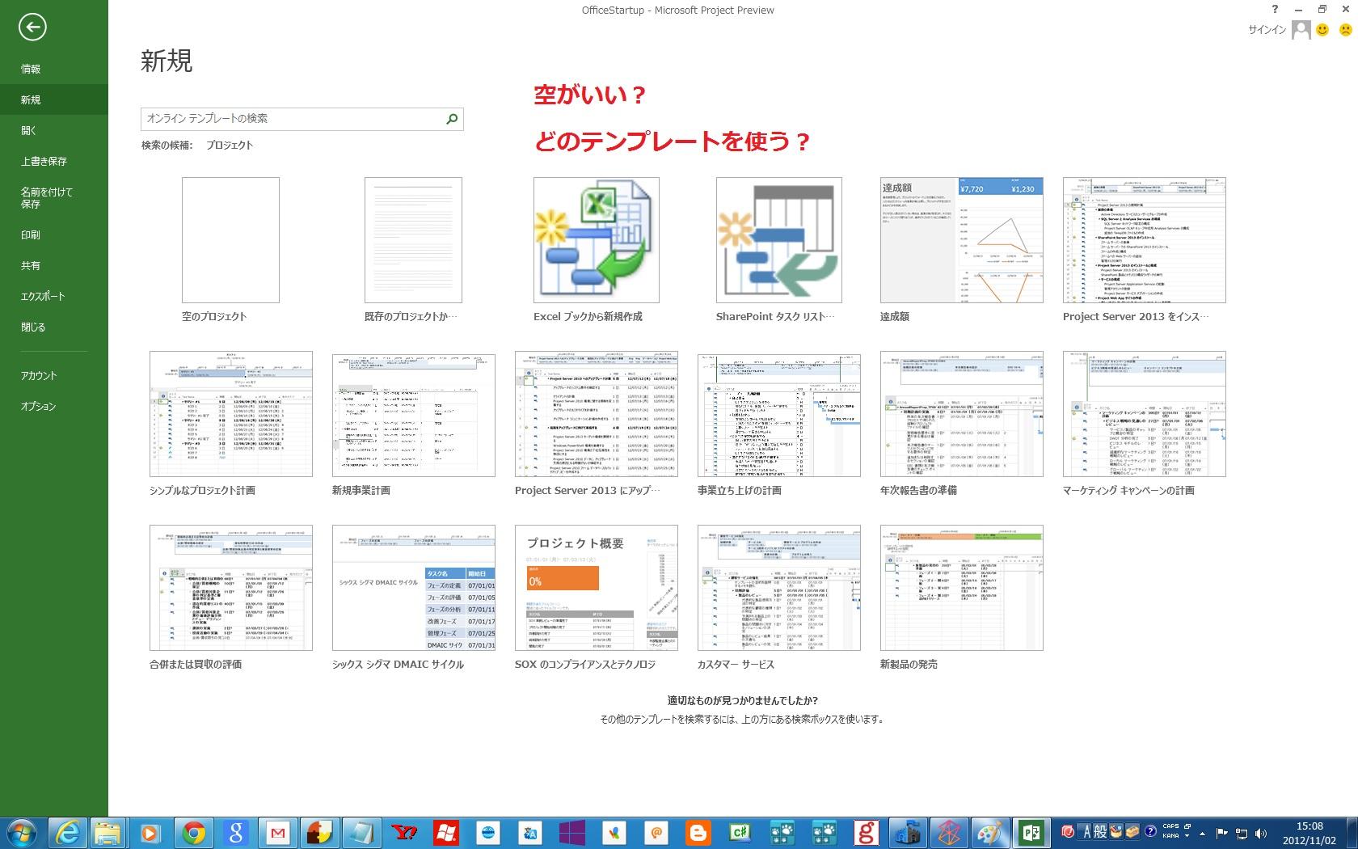Open the 情報 backstage tab
The image size is (1358, 849).
tap(54, 69)
